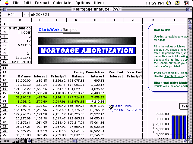Select column G header
Screen dimensions: 193x144
click(x=76, y=20)
